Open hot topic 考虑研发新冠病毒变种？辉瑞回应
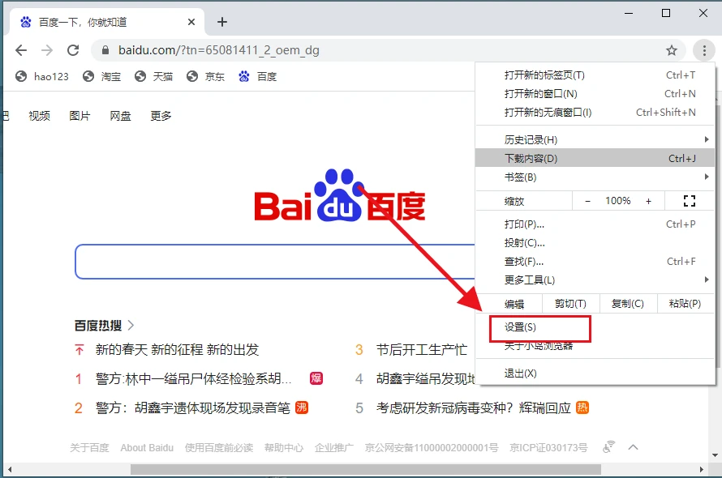The width and height of the screenshot is (722, 478). coord(473,408)
